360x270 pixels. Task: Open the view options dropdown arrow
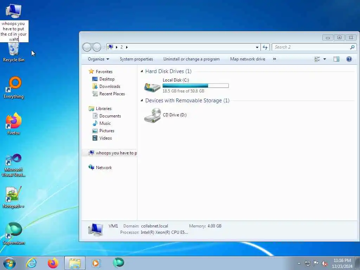pyautogui.click(x=324, y=59)
